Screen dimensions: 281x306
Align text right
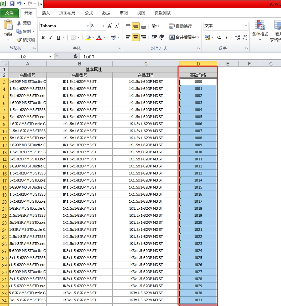[144, 37]
